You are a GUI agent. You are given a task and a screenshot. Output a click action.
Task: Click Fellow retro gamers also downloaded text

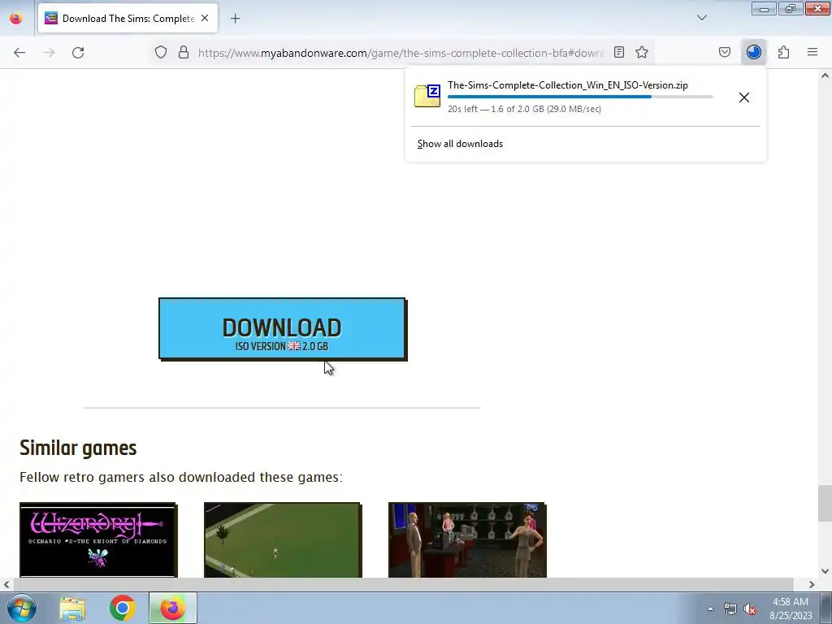(181, 477)
